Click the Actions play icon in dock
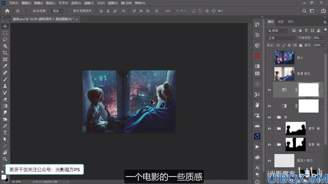 coord(257,147)
